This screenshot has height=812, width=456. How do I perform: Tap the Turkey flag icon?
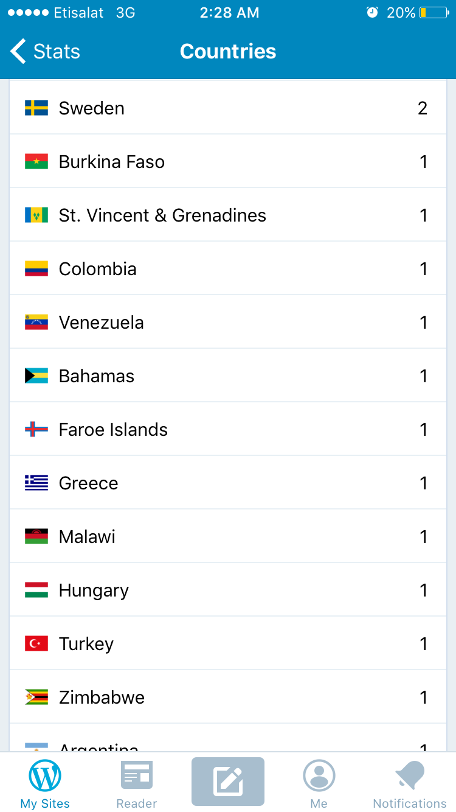(36, 644)
